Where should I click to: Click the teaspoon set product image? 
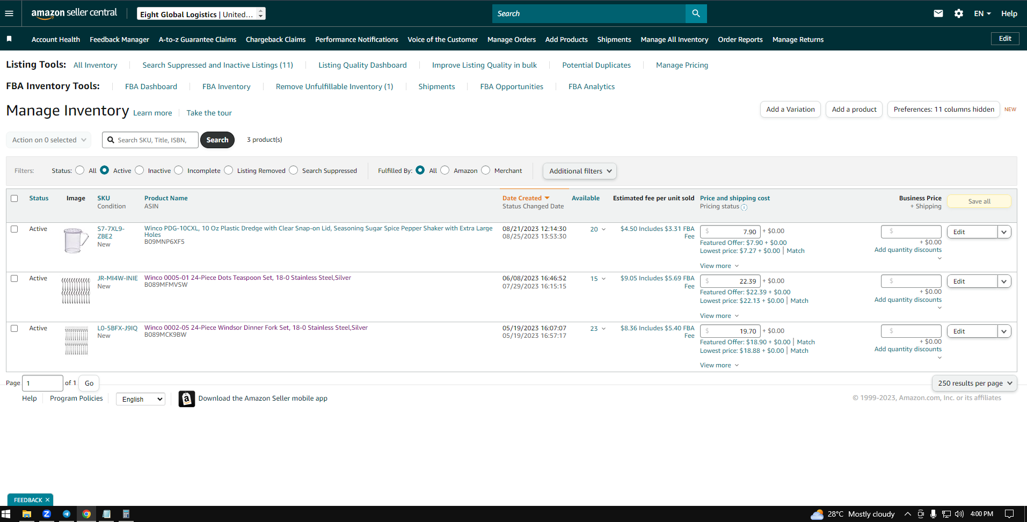click(x=76, y=291)
